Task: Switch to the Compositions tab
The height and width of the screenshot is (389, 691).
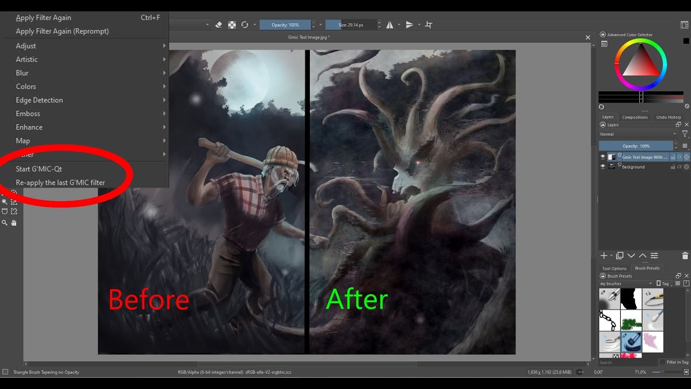Action: [x=635, y=117]
